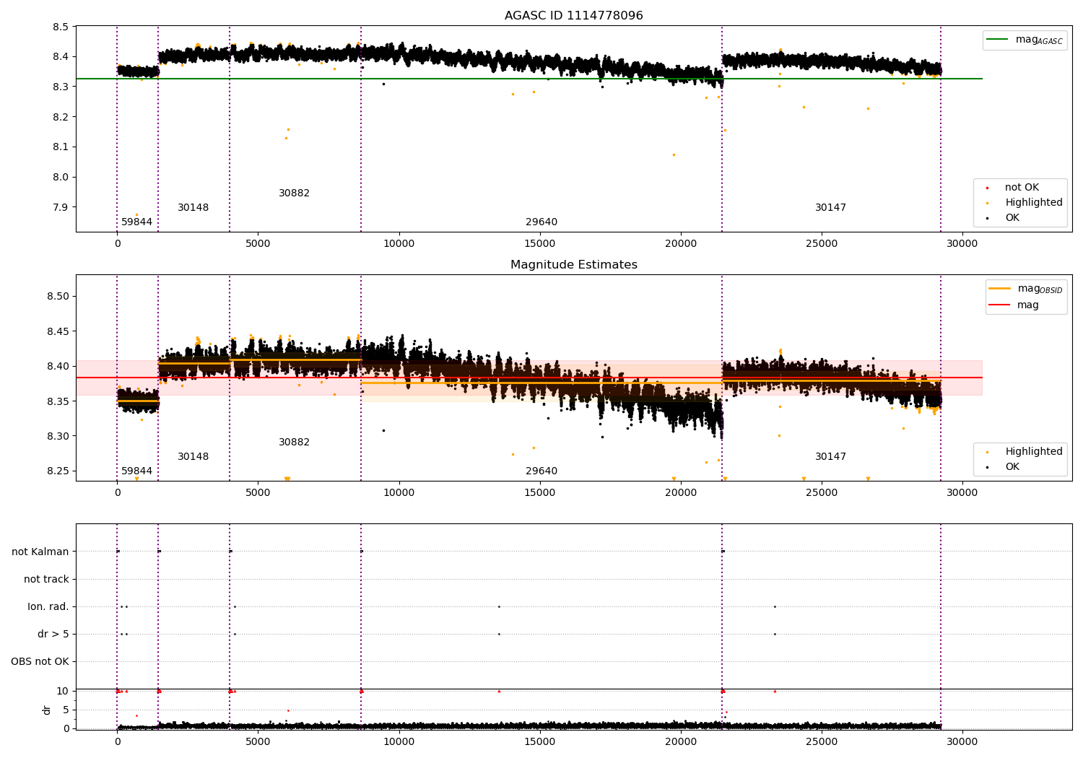Click the orange line swatch beside mag OBSID
Screen dimensions: 1083x758
click(x=999, y=289)
